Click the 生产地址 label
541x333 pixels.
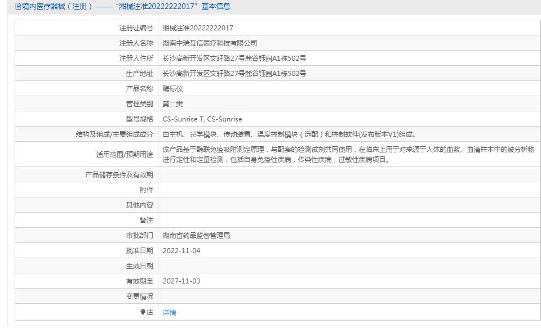pyautogui.click(x=139, y=73)
